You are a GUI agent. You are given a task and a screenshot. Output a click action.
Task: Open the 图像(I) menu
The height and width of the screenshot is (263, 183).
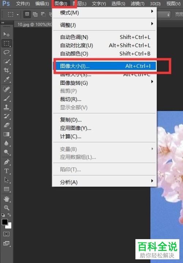61,4
